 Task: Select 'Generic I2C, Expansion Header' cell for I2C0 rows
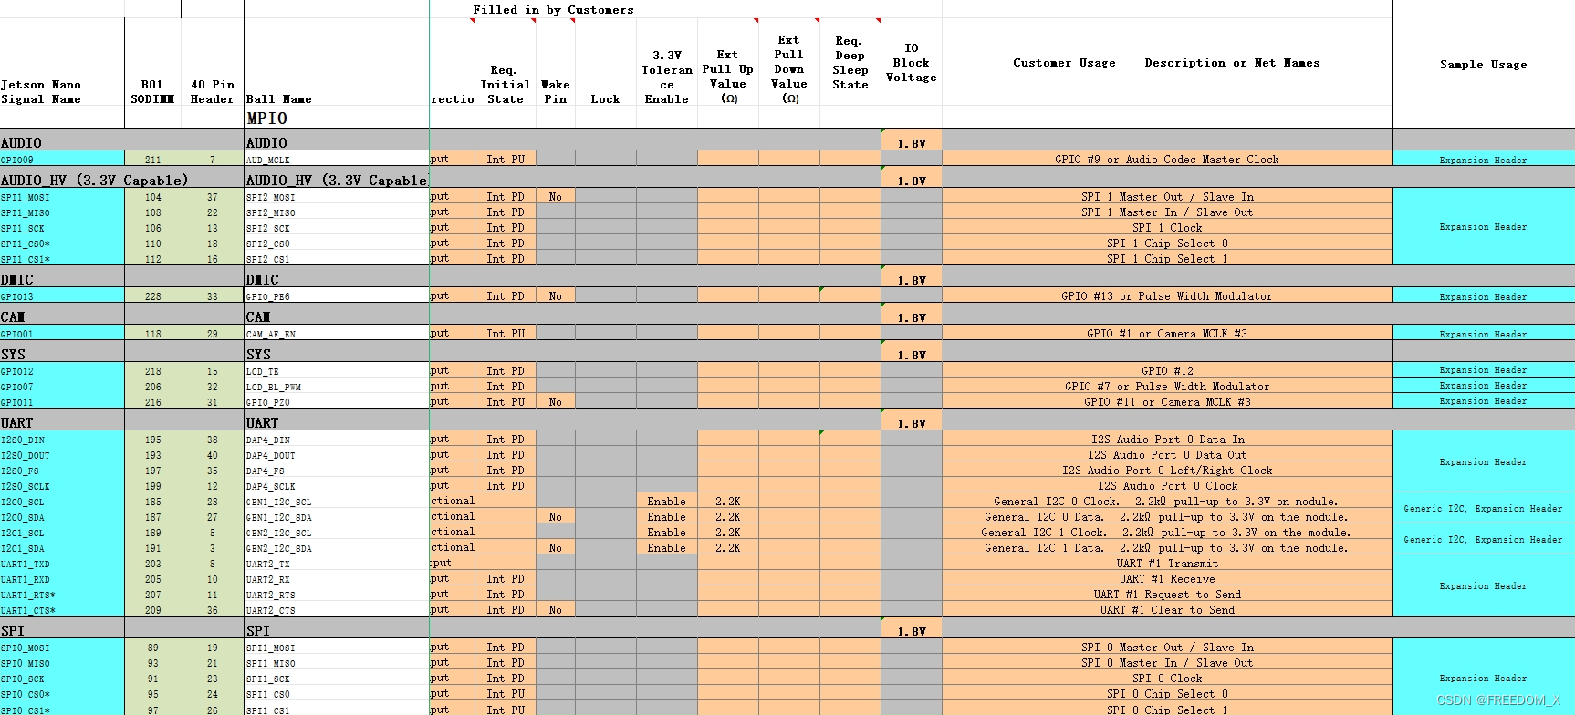point(1484,508)
